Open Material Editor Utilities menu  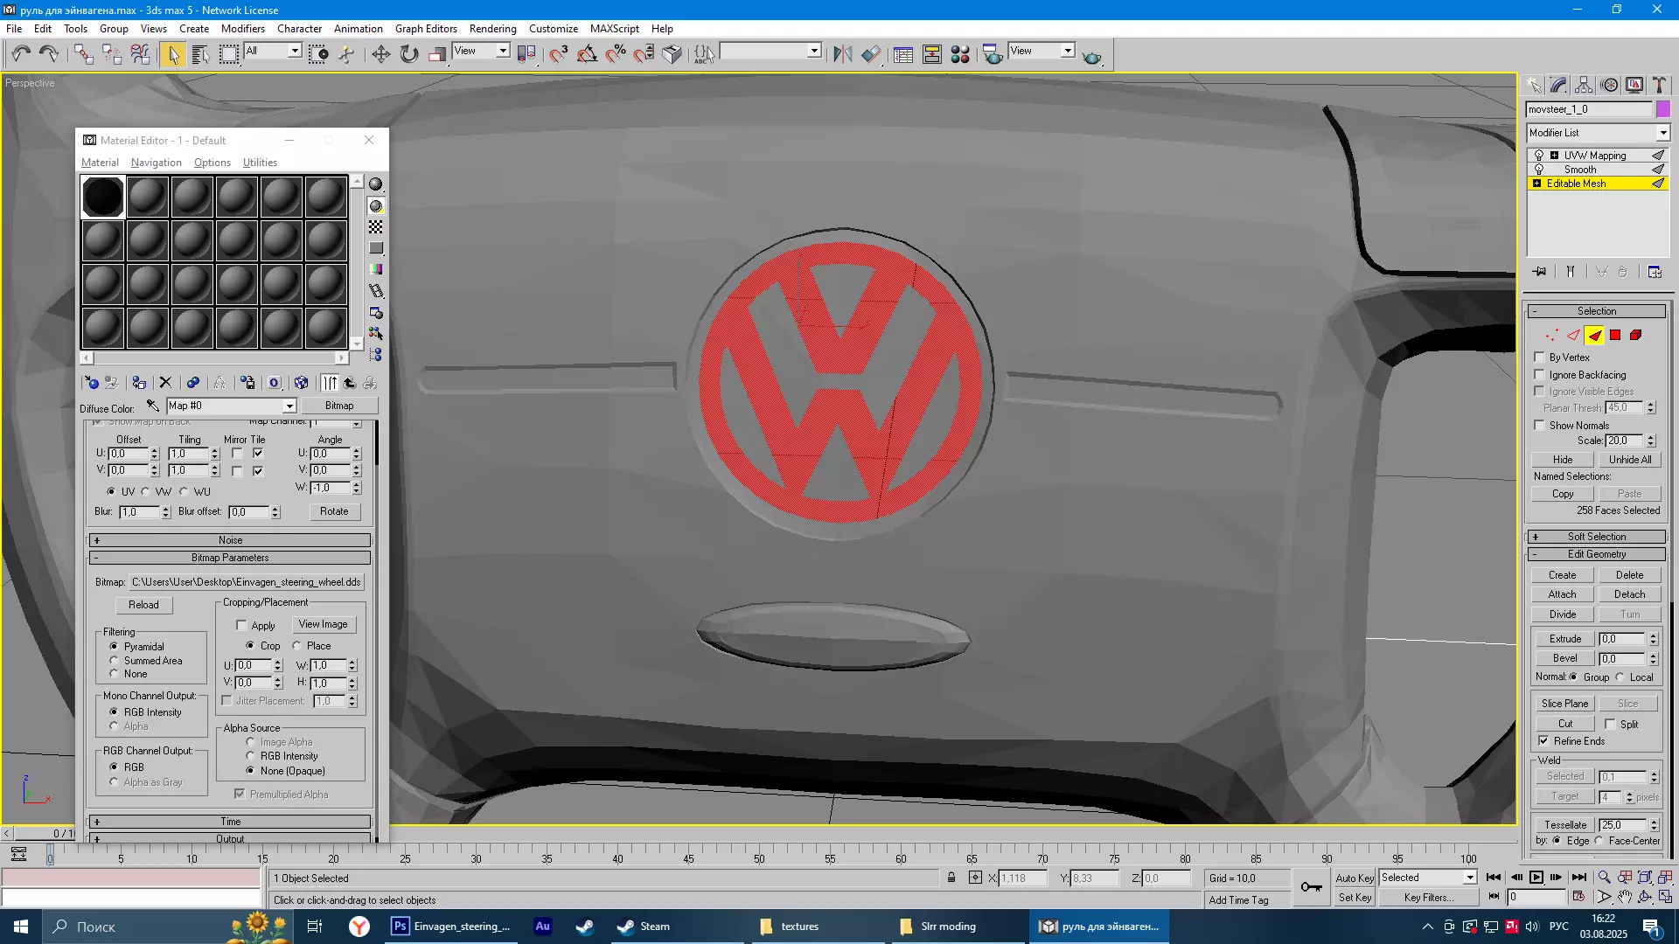pos(259,163)
